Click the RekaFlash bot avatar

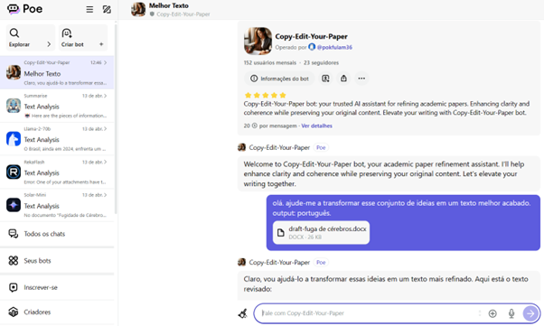[14, 172]
